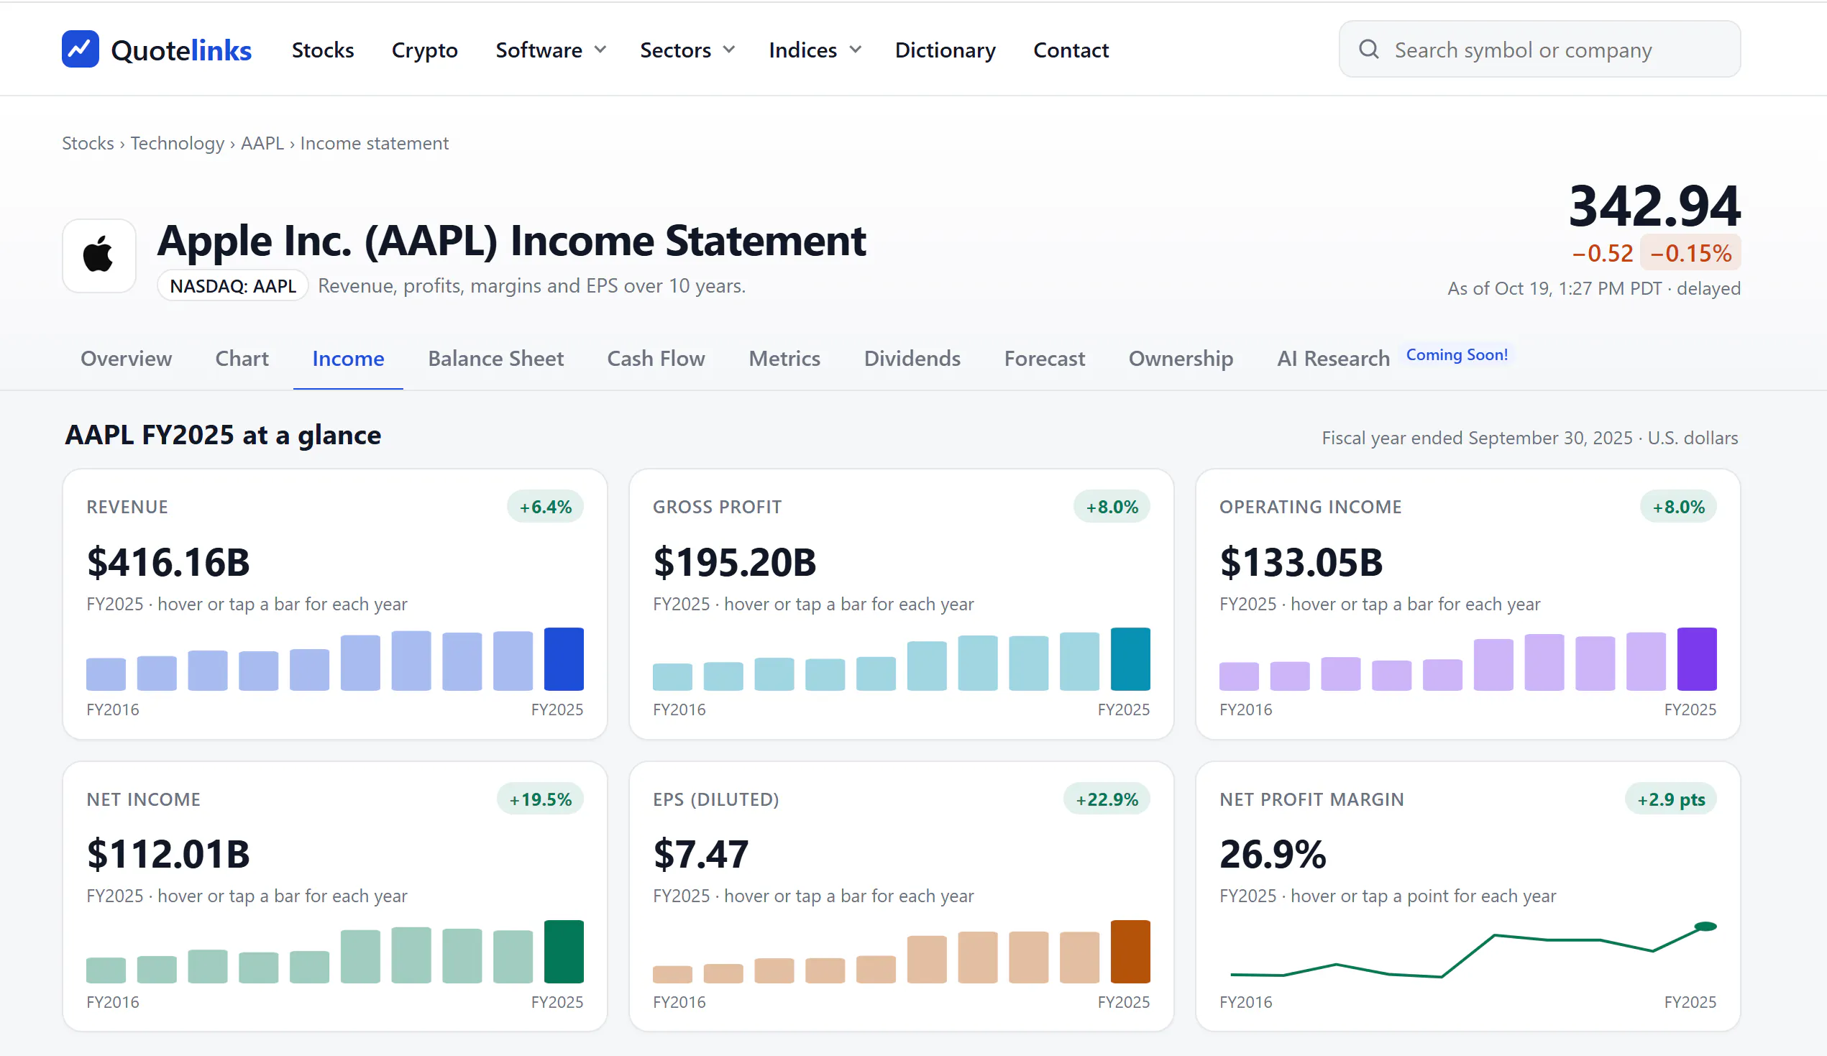Open the Crypto page link
This screenshot has width=1827, height=1056.
424,50
